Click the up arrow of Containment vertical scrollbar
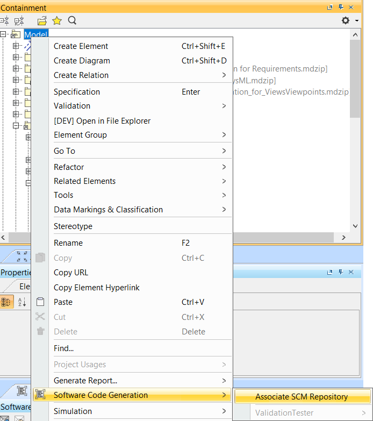This screenshot has height=421, width=373. point(355,34)
